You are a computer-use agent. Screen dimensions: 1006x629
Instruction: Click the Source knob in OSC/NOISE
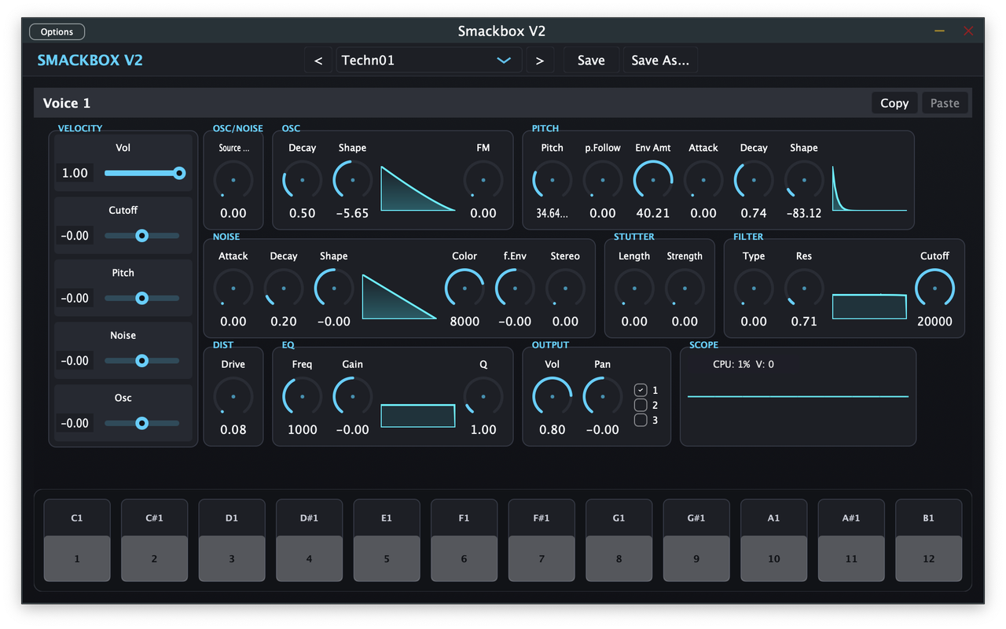[x=233, y=180]
